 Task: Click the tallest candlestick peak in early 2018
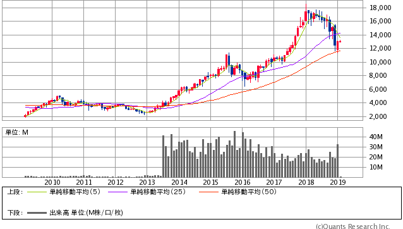306,13
